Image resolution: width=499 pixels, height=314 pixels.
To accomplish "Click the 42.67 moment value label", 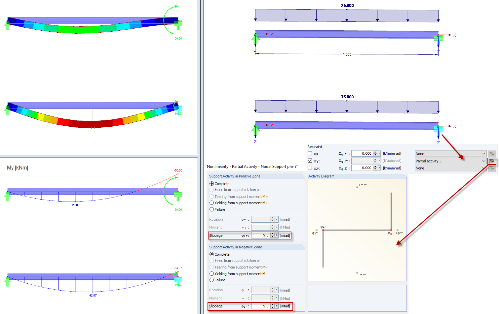I will 93,296.
